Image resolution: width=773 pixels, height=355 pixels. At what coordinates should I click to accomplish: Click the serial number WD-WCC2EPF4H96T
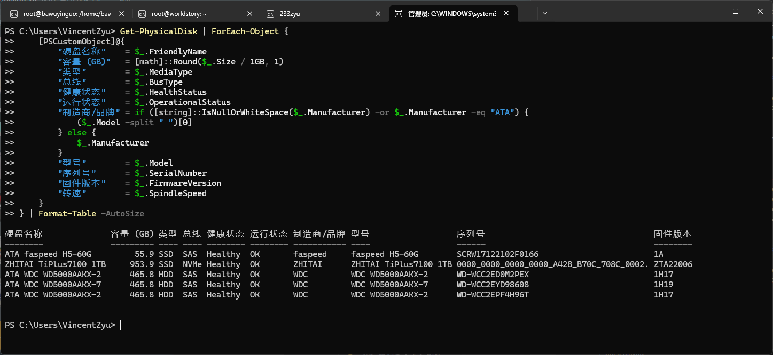493,295
